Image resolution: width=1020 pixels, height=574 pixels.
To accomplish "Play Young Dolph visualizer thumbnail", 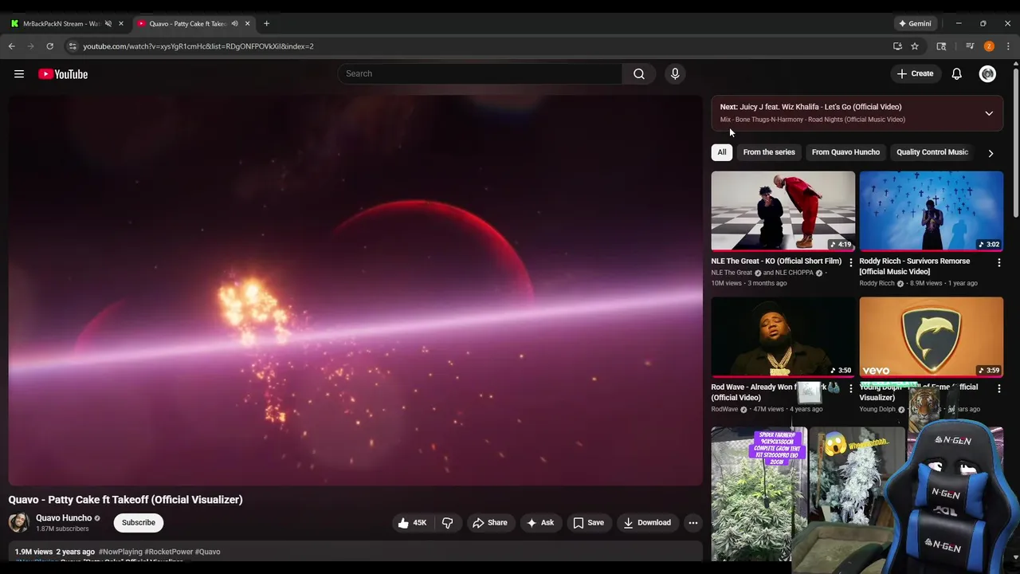I will pyautogui.click(x=932, y=337).
